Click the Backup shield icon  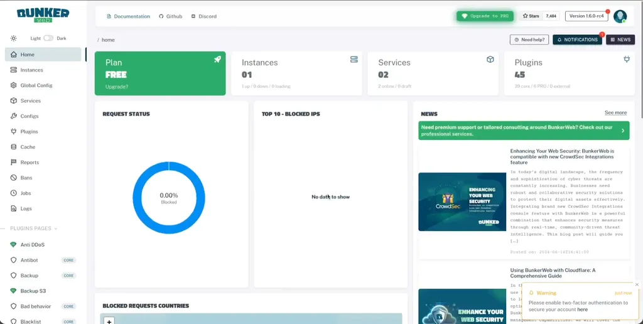(x=14, y=276)
